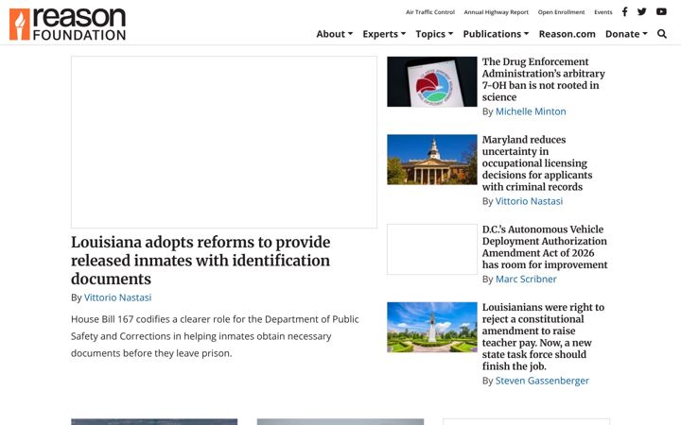
Task: Open the Open Enrollment link
Action: click(x=561, y=12)
